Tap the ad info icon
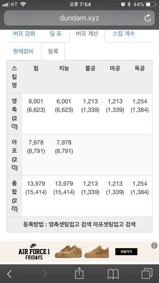Image resolution: width=159 pixels, height=283 pixels. [x=154, y=246]
